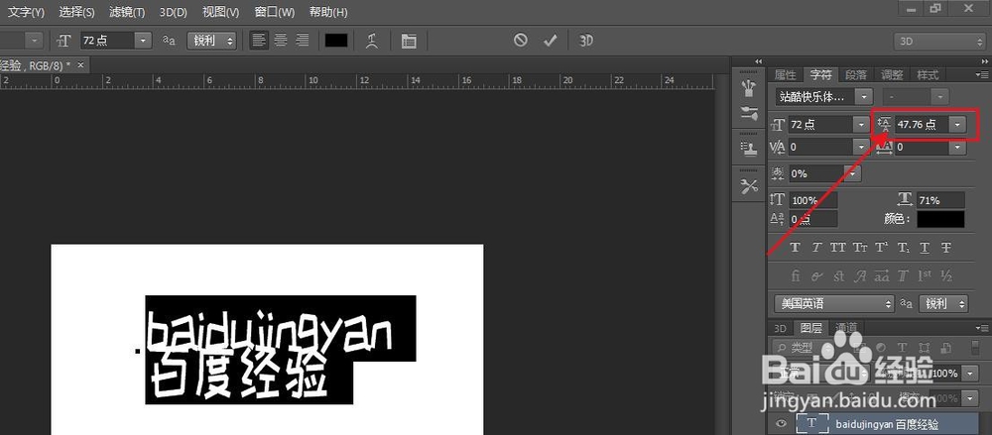This screenshot has height=435, width=992.
Task: Open the Brush panel icon in dock
Action: (x=750, y=114)
